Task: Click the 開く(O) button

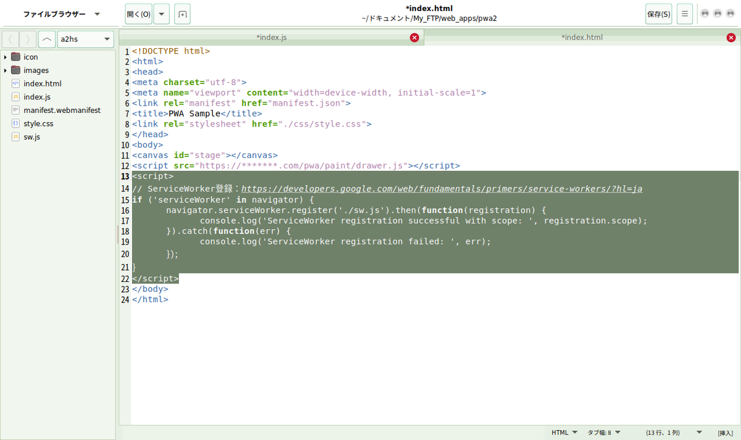Action: pos(138,14)
